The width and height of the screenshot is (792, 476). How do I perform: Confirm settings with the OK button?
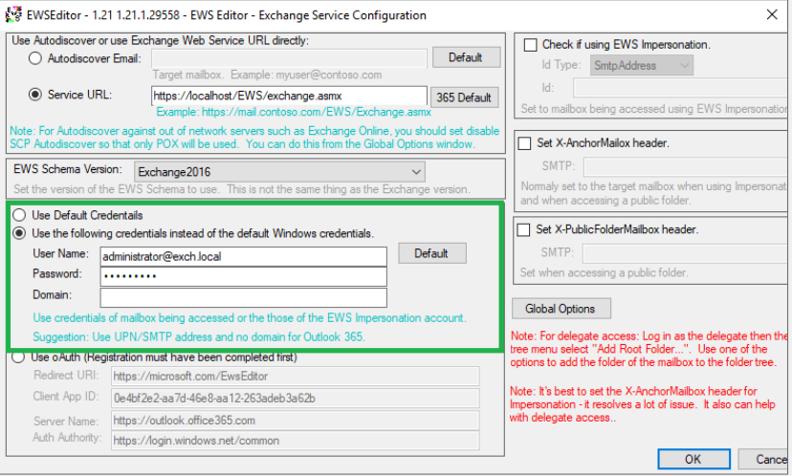pos(693,460)
